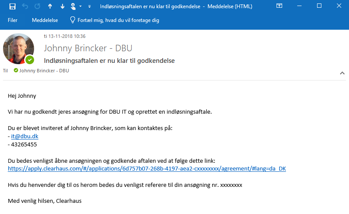Click recipient Johnny Brincker - DBU
This screenshot has height=214, width=349.
tap(44, 71)
